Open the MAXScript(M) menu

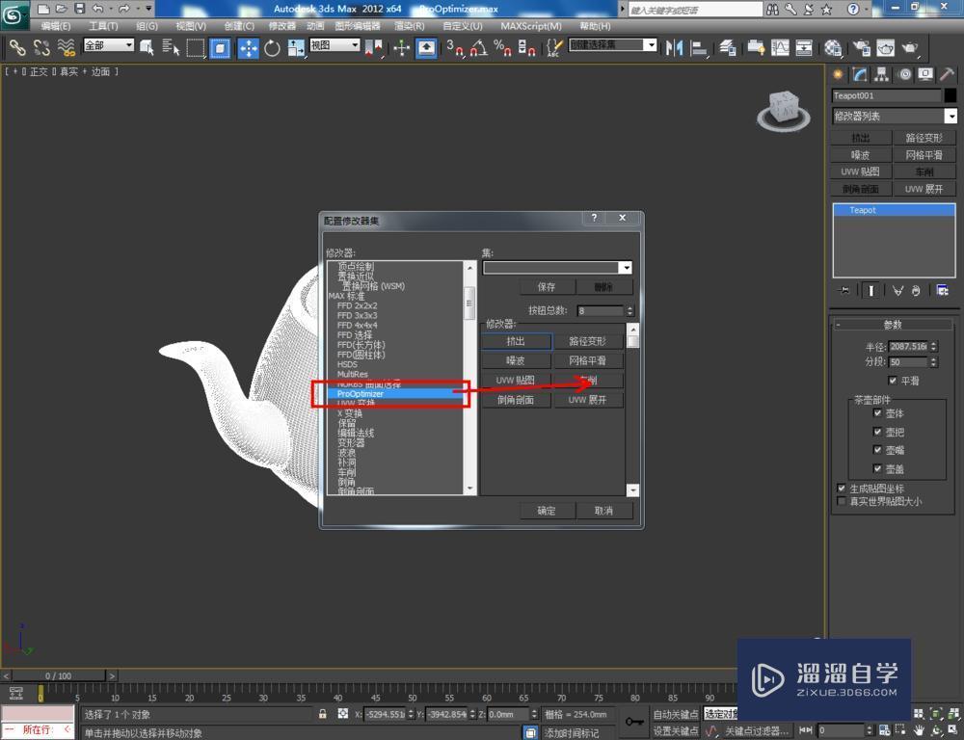[531, 26]
